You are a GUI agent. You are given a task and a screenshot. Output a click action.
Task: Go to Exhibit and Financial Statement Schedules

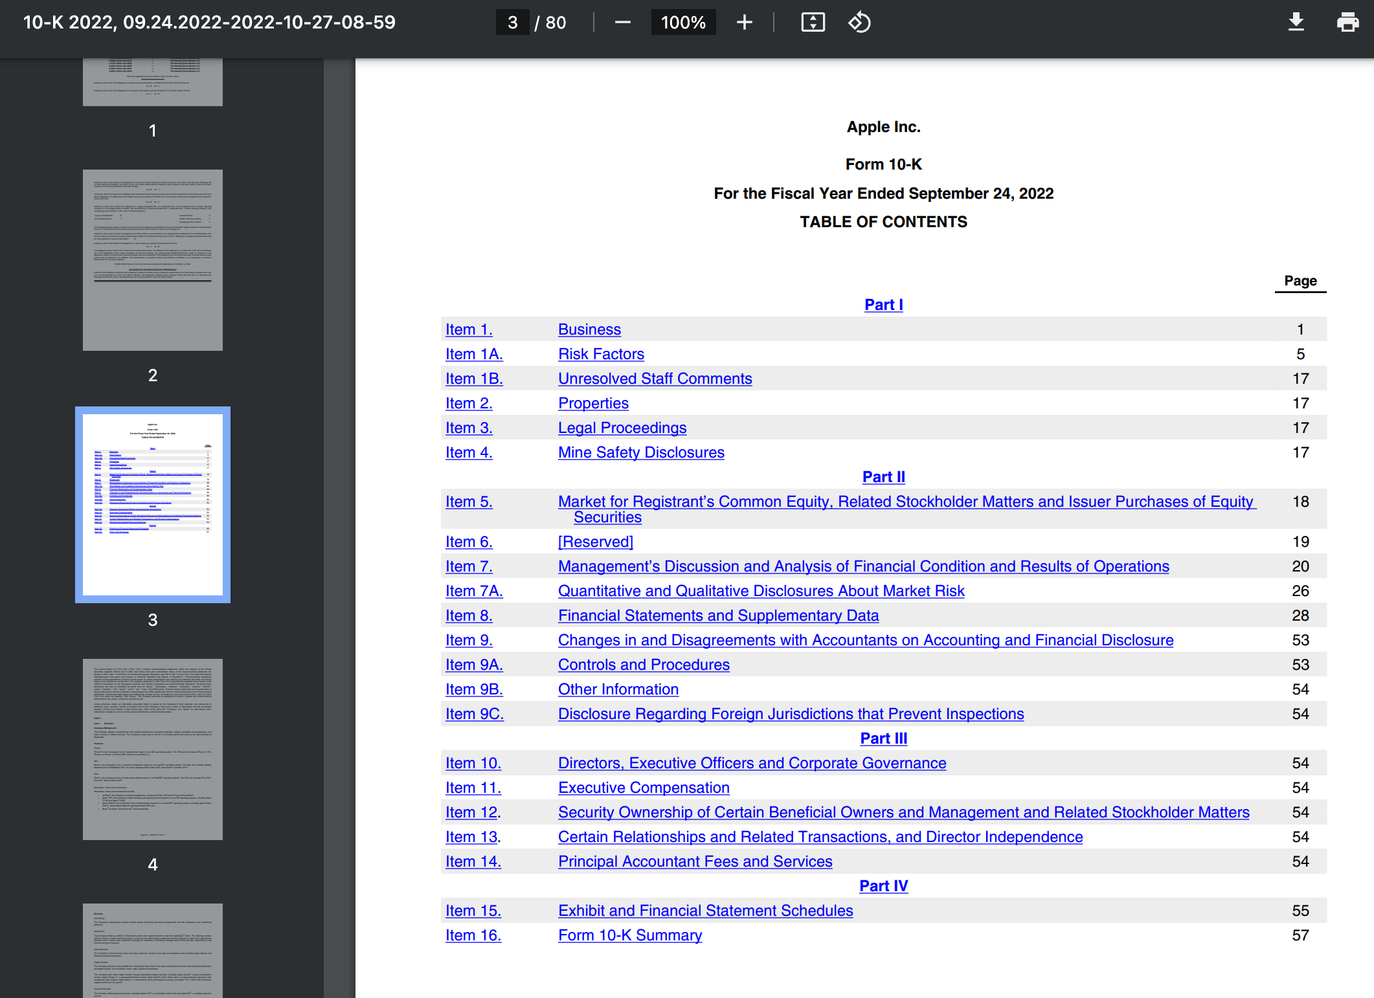click(x=705, y=911)
